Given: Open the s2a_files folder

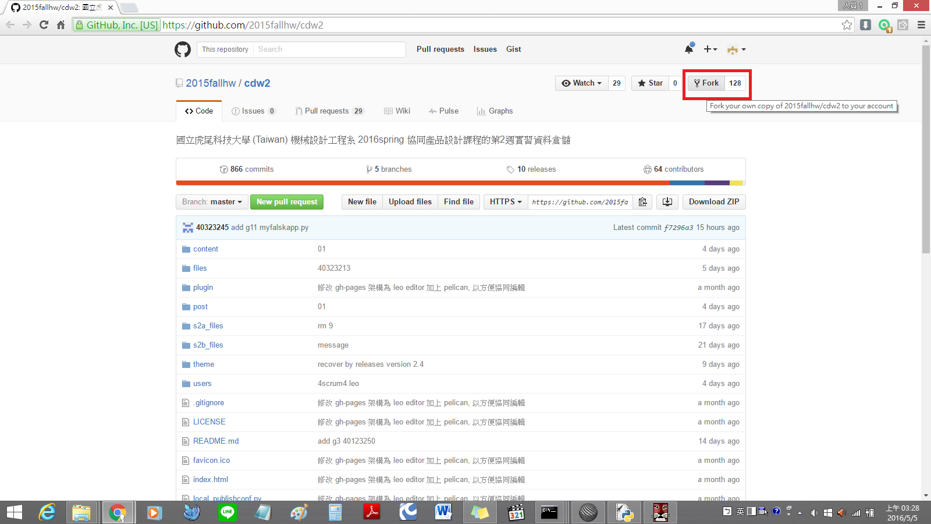Looking at the screenshot, I should click(208, 326).
